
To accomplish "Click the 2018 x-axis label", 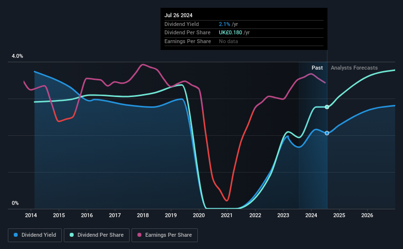I will tap(143, 215).
